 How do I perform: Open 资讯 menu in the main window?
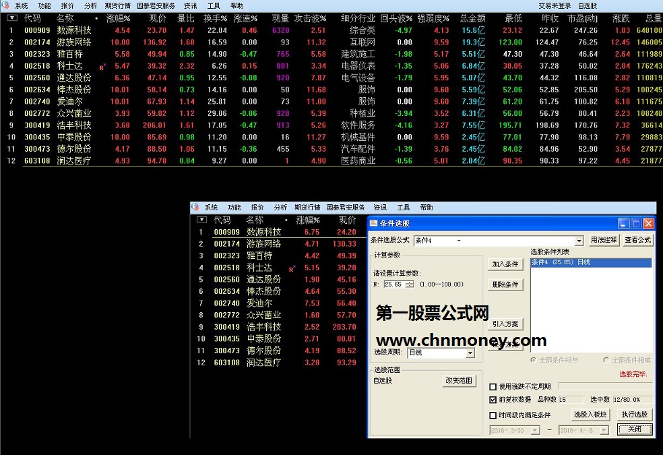coord(190,5)
